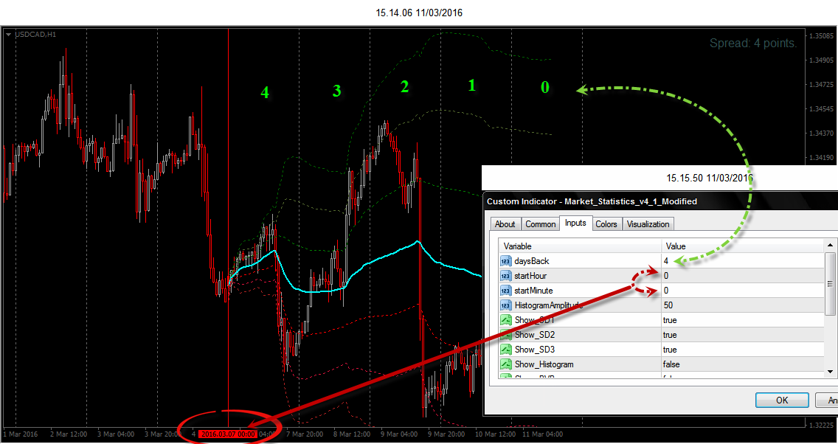Click price level 1.32225 on the scale
This screenshot has width=838, height=444.
(x=822, y=425)
